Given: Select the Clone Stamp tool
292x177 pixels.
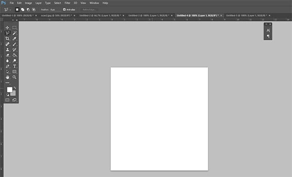Looking at the screenshot, I should coord(7,50).
